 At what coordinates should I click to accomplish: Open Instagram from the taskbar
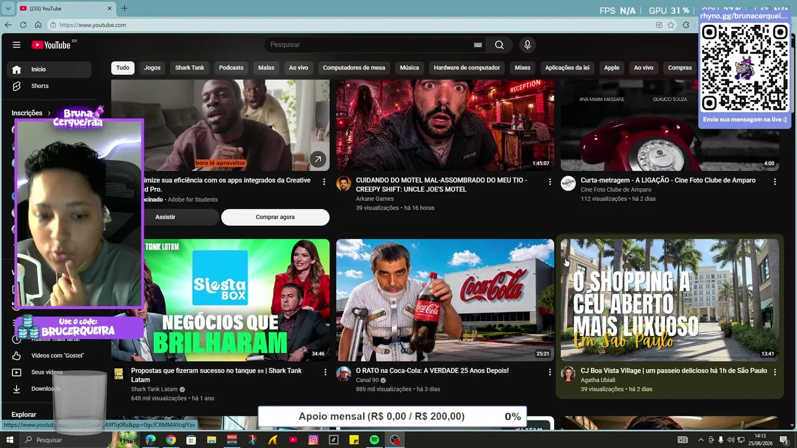coord(313,440)
